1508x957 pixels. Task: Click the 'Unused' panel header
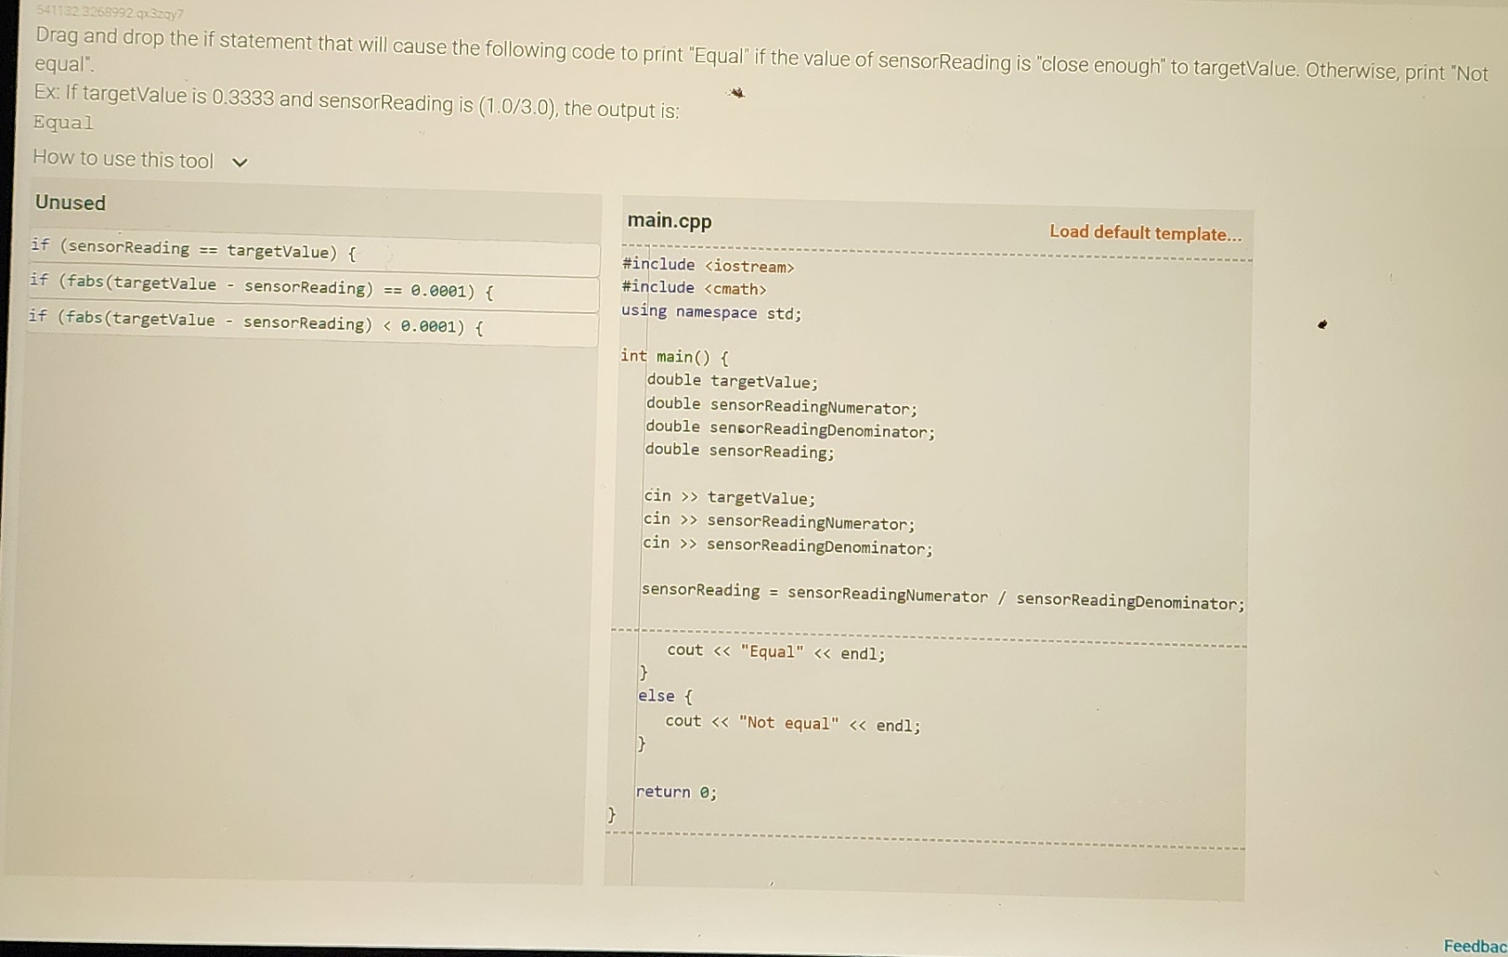point(70,203)
